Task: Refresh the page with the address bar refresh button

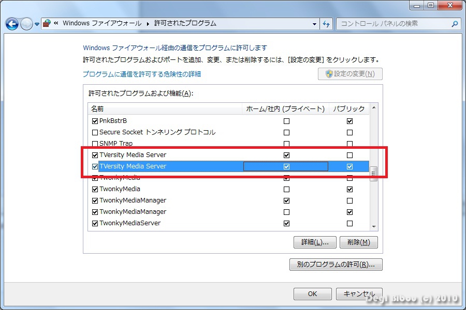Action: tap(326, 24)
